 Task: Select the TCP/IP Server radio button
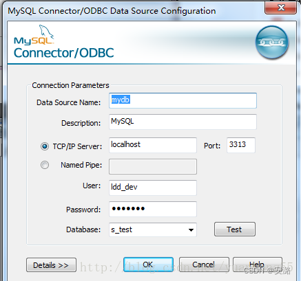coord(45,146)
